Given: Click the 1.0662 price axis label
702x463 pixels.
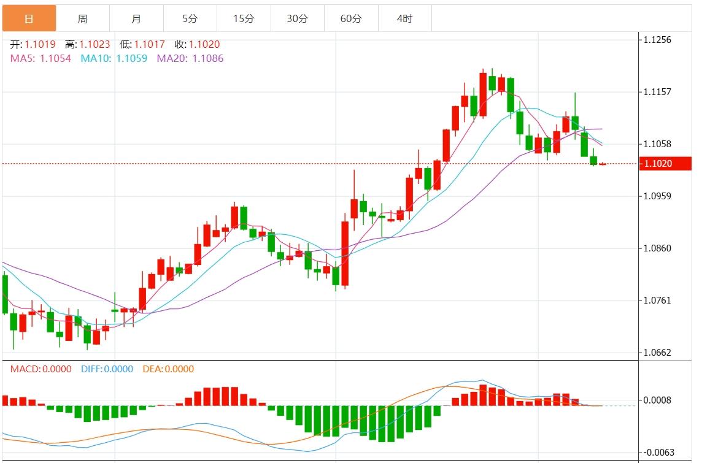Looking at the screenshot, I should click(657, 353).
